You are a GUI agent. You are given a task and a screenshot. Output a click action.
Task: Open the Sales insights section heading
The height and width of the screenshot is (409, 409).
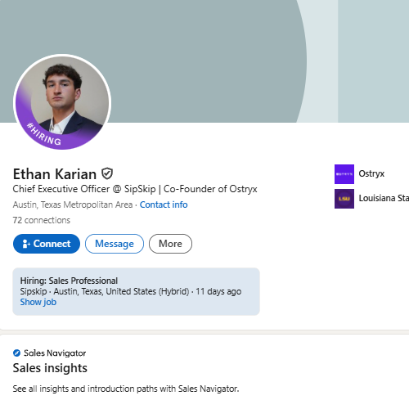(x=50, y=368)
